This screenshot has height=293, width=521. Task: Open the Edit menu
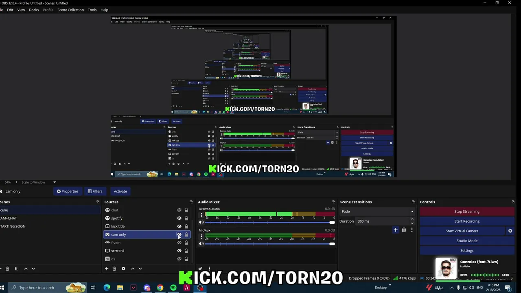pos(10,10)
